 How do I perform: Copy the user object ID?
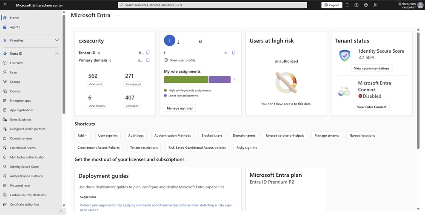click(234, 53)
